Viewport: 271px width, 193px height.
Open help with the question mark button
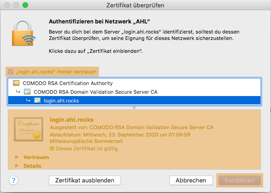coord(13,181)
